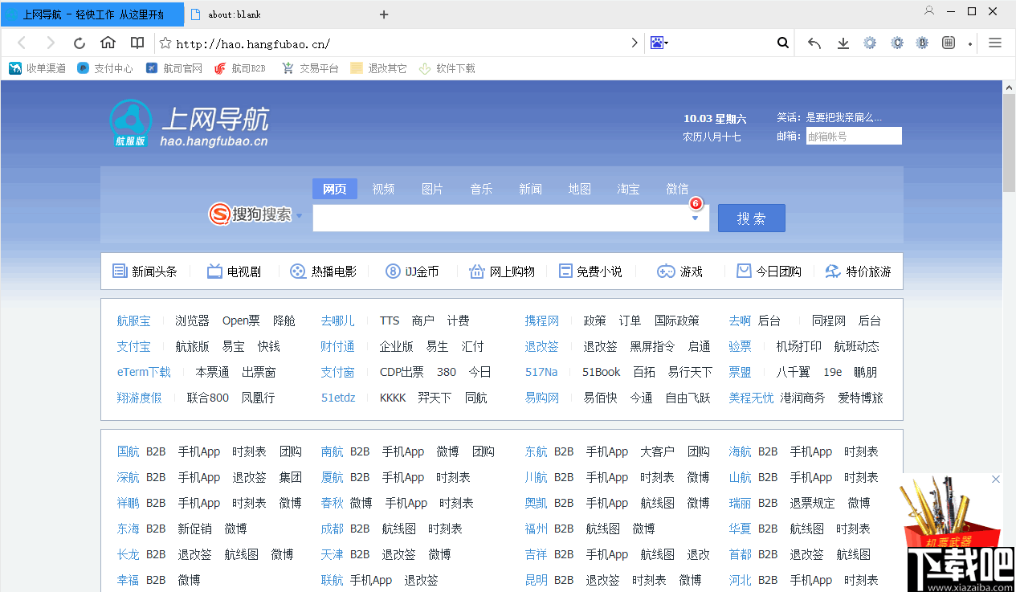
Task: Click the 航司B2B bookmark icon
Action: point(218,68)
